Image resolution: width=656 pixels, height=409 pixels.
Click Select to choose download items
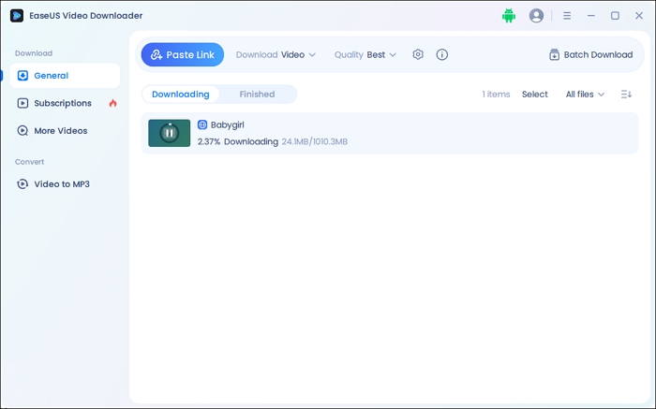(535, 95)
